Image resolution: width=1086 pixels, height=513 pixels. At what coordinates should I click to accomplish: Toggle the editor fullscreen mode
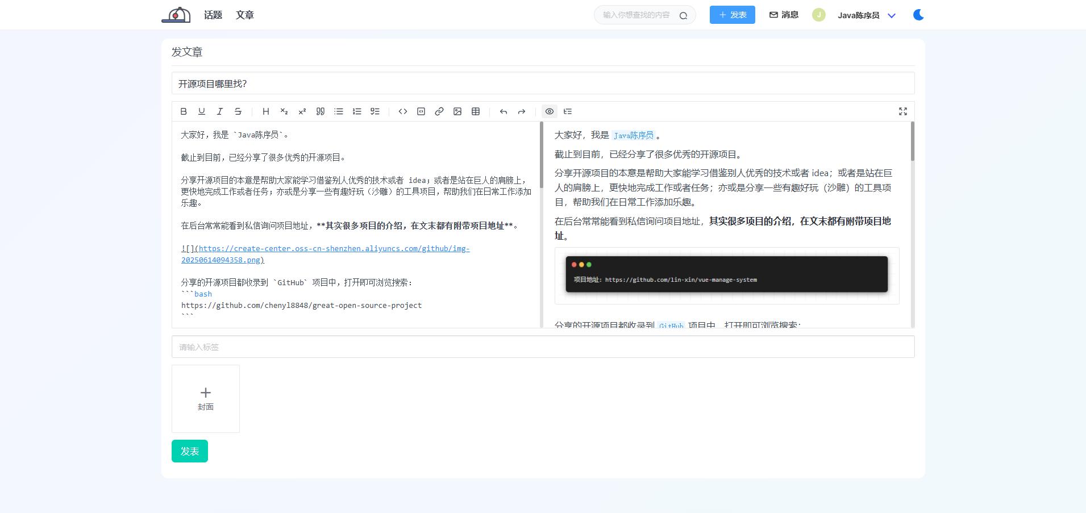[903, 111]
